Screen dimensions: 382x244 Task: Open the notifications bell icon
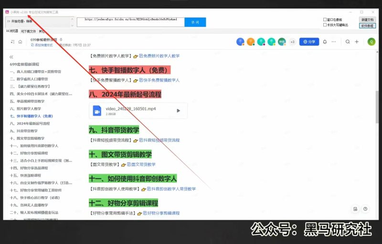point(325,42)
